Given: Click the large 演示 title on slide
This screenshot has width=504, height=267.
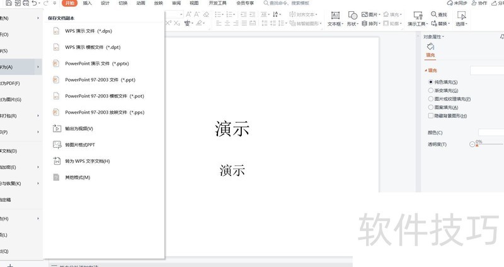Looking at the screenshot, I should pos(232,129).
